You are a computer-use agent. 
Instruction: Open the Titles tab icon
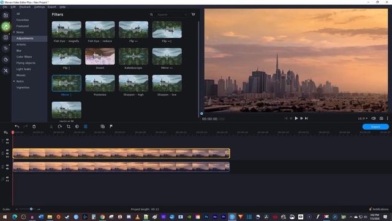click(x=6, y=48)
